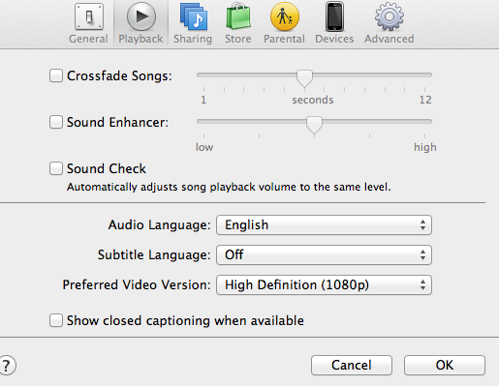Enable the Sound Enhancer checkbox
This screenshot has width=499, height=386.
click(x=56, y=122)
